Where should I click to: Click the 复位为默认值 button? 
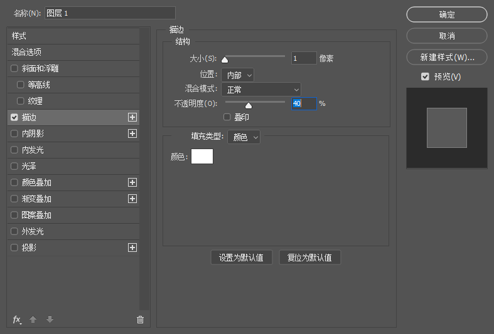309,258
